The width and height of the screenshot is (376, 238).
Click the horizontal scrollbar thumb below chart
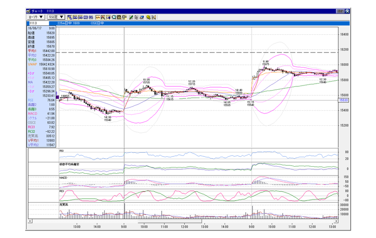coord(170,221)
